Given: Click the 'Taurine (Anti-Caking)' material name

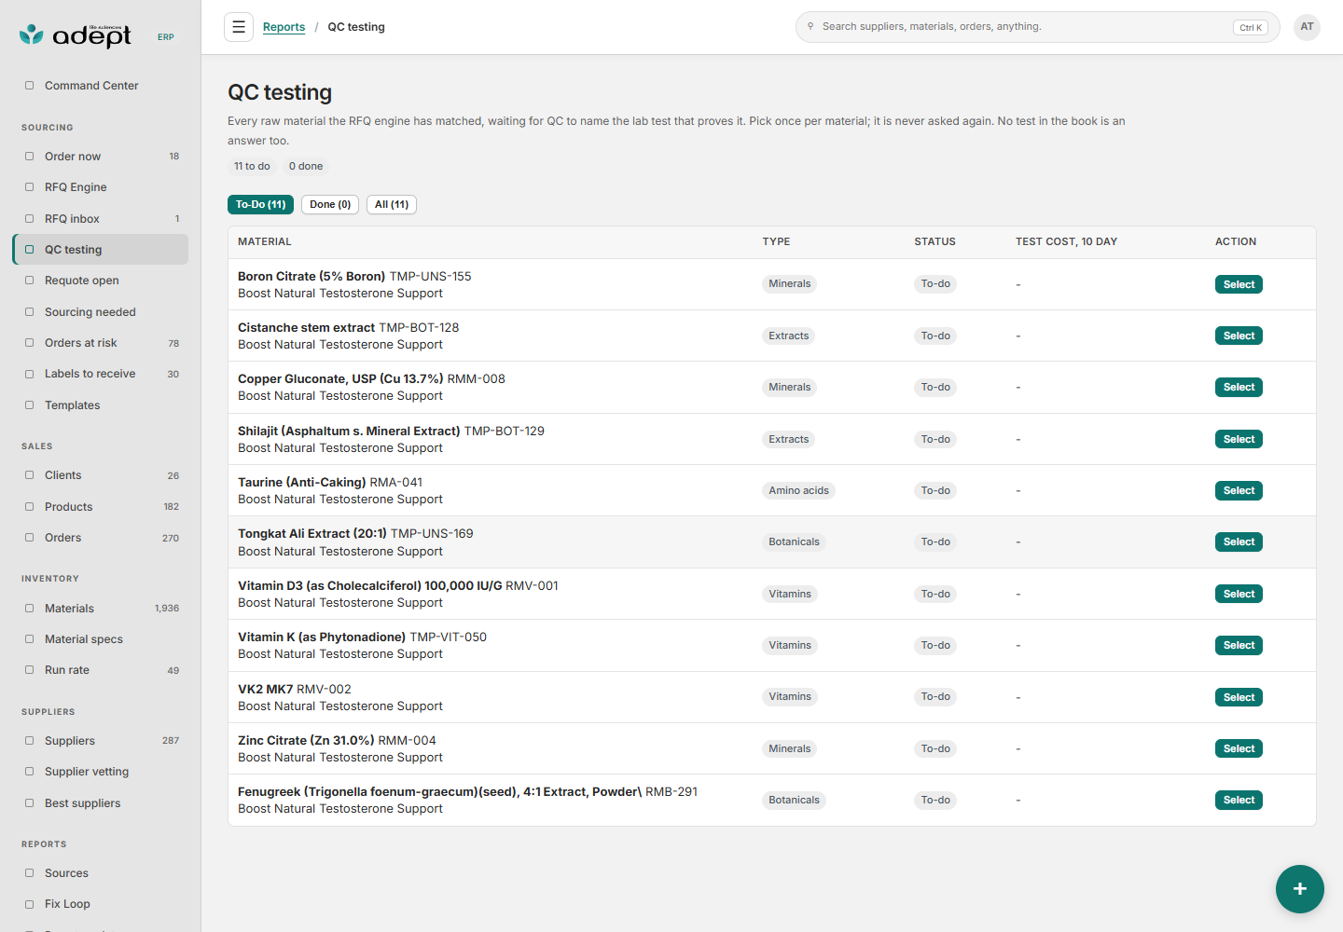Looking at the screenshot, I should point(302,483).
